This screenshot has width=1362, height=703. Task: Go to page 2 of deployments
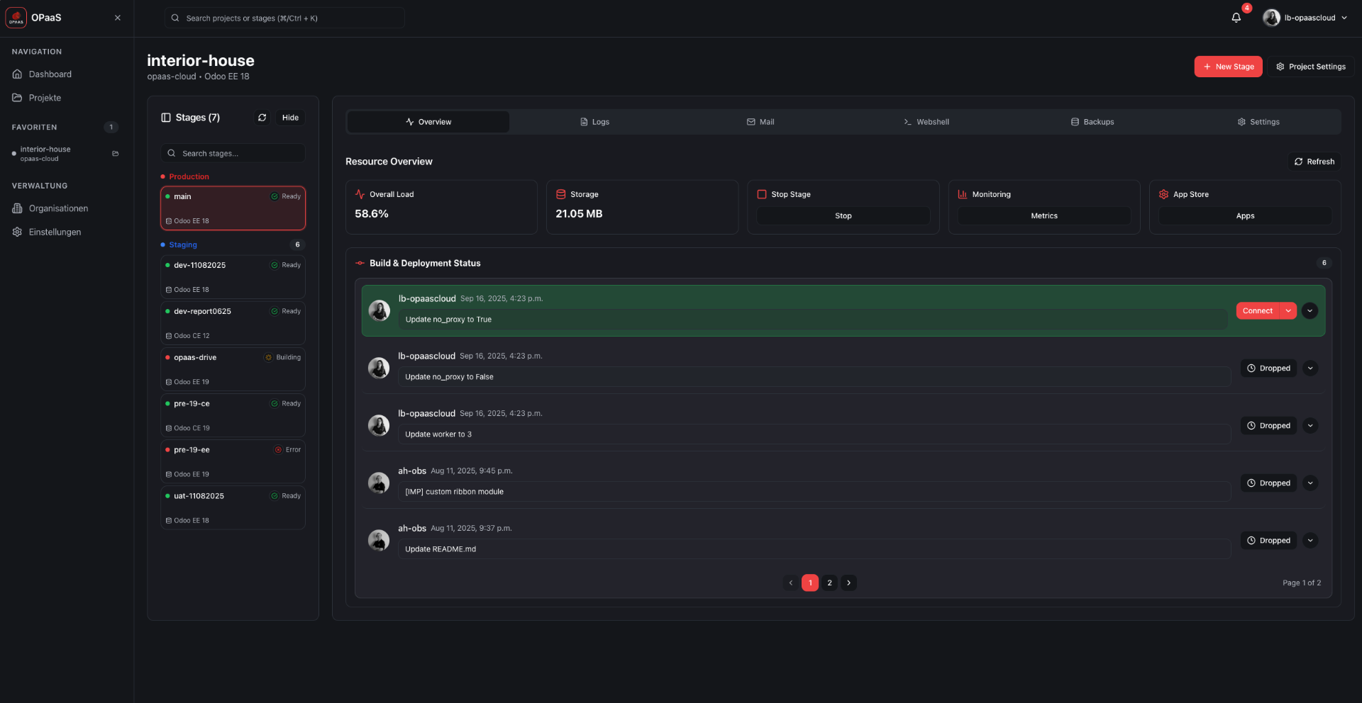tap(829, 583)
